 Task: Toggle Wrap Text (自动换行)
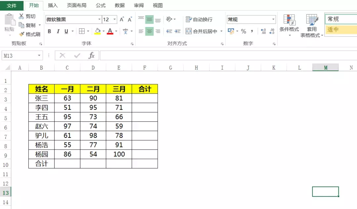[199, 19]
